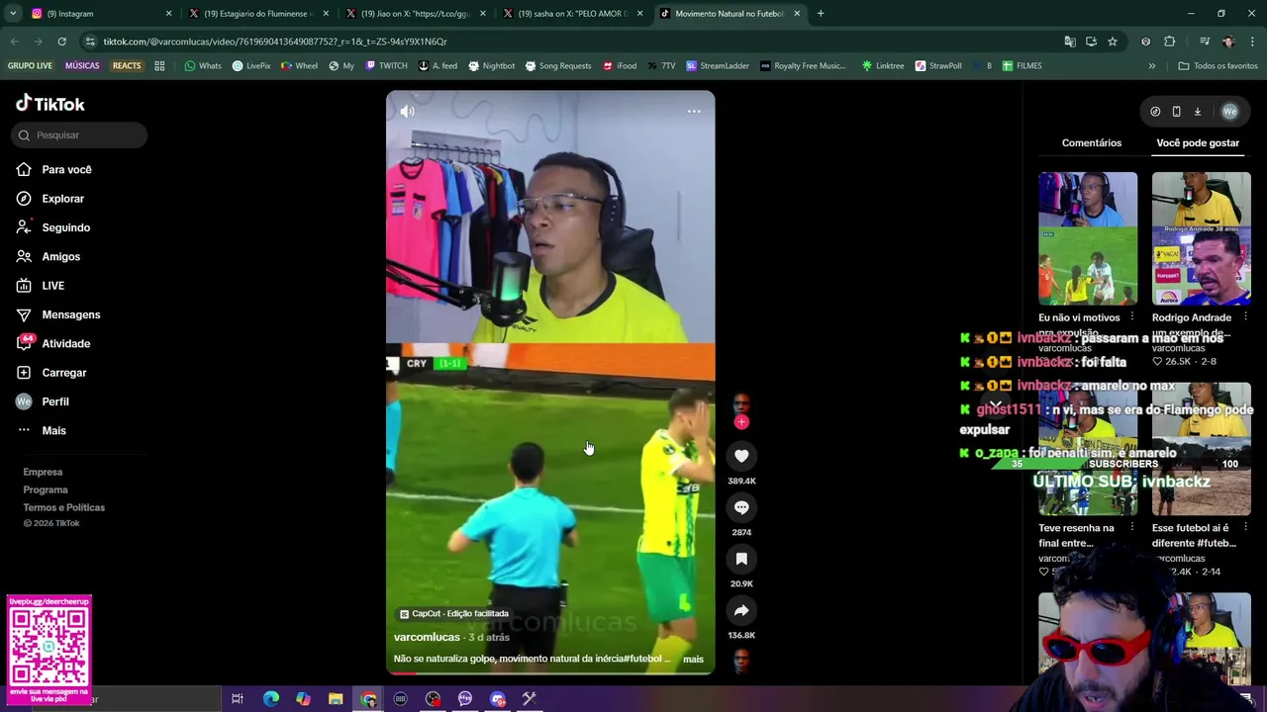Screen dimensions: 1267x712
Task: Click the coins icon in top-right pill
Action: click(x=1155, y=112)
